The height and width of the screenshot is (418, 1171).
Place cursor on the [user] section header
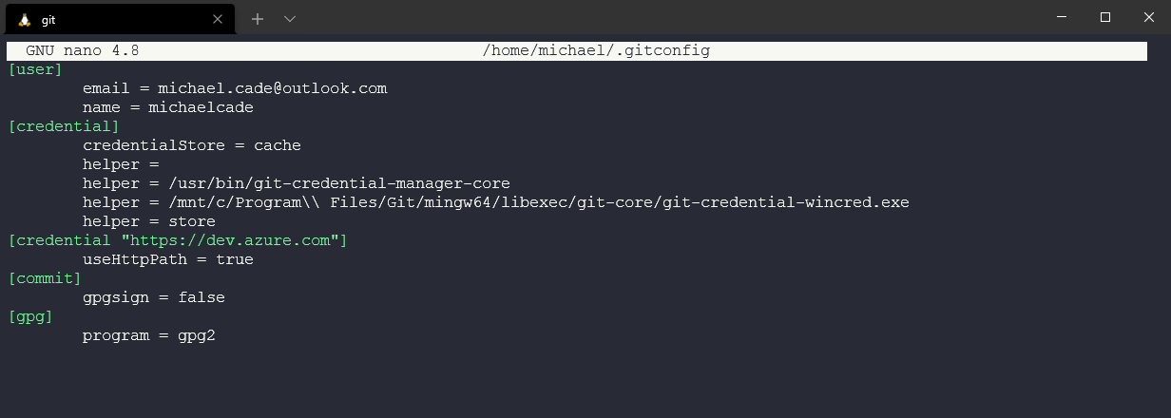(x=35, y=69)
